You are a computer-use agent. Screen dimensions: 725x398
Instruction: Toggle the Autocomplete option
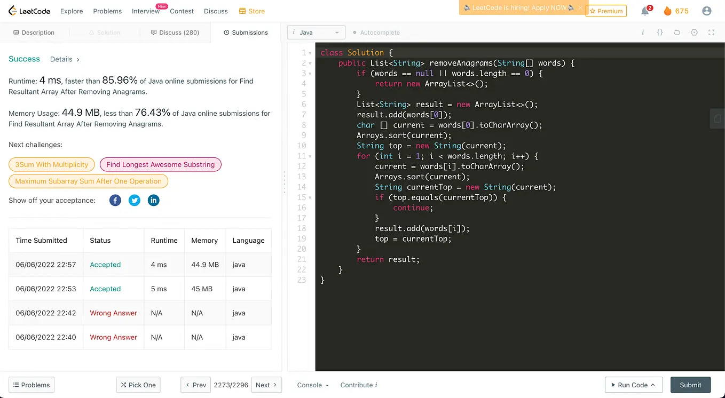(376, 33)
